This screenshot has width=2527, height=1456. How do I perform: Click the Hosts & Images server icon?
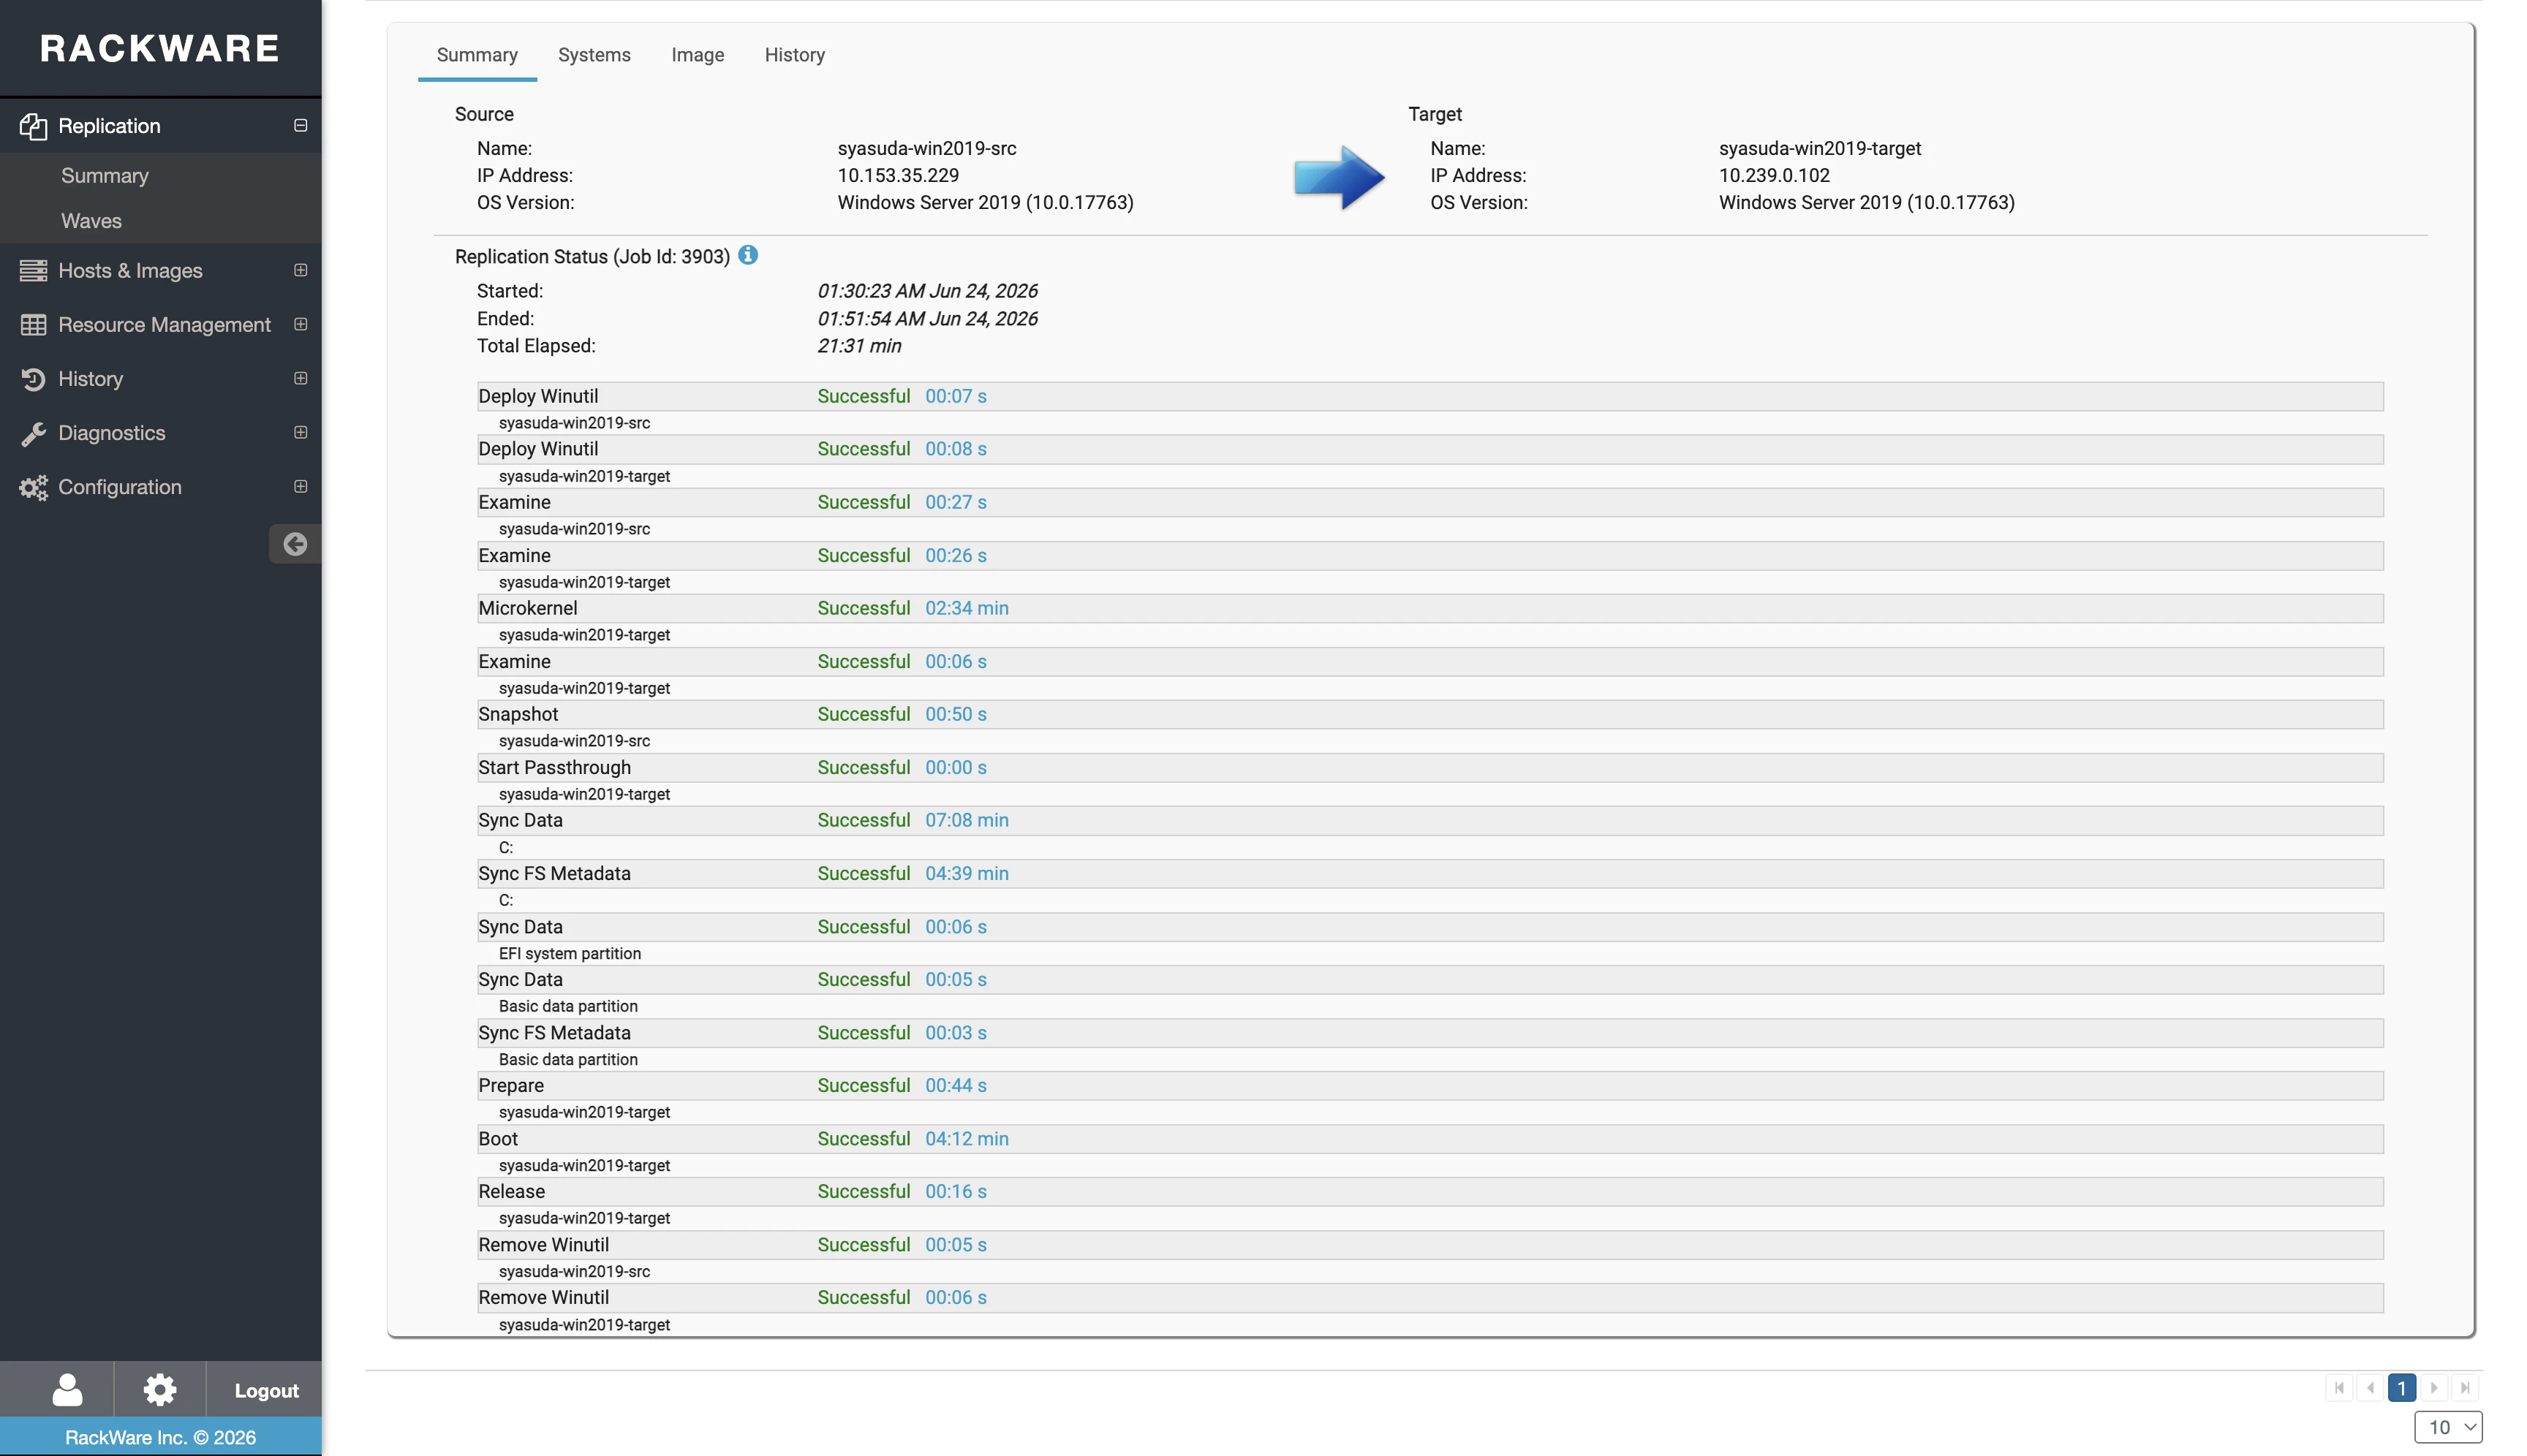33,270
